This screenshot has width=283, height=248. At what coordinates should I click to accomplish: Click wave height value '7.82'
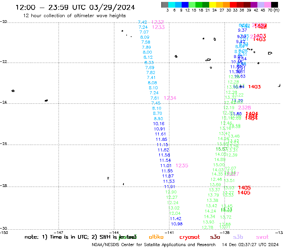pos(151,72)
